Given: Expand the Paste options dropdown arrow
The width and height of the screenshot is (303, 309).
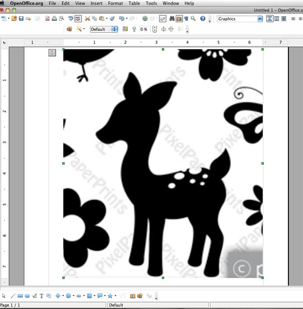Looking at the screenshot, I should [x=107, y=19].
